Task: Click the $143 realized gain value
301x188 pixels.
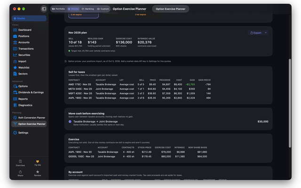Action: (x=92, y=42)
